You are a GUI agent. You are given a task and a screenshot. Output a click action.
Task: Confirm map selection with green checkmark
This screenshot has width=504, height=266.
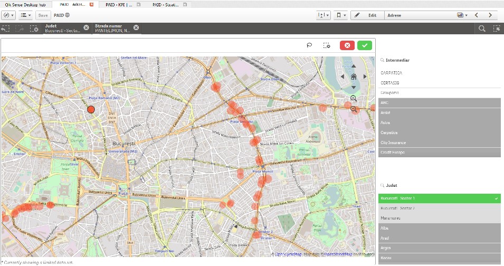(x=365, y=45)
